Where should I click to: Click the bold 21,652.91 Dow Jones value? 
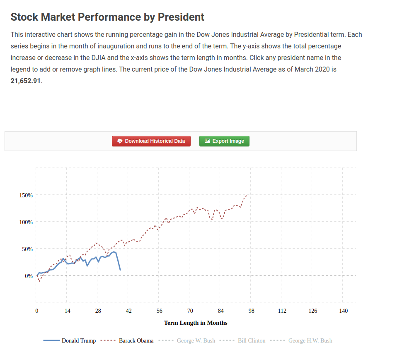tap(26, 81)
